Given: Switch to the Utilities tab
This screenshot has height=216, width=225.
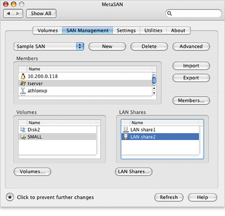Looking at the screenshot, I should [153, 30].
